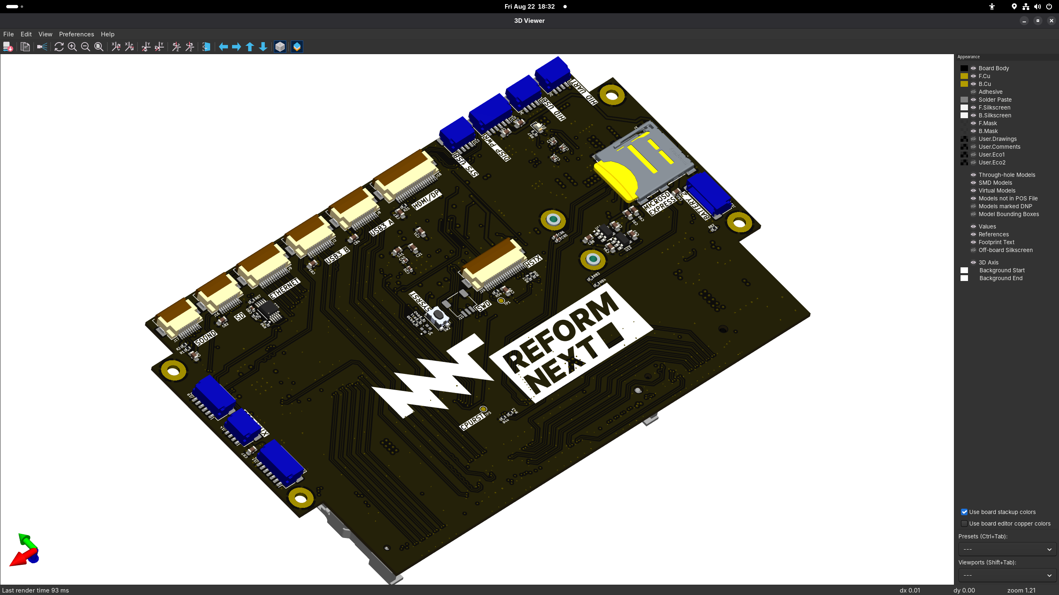Rotate Y counterclockwise toolbar icon
The width and height of the screenshot is (1059, 595).
159,47
